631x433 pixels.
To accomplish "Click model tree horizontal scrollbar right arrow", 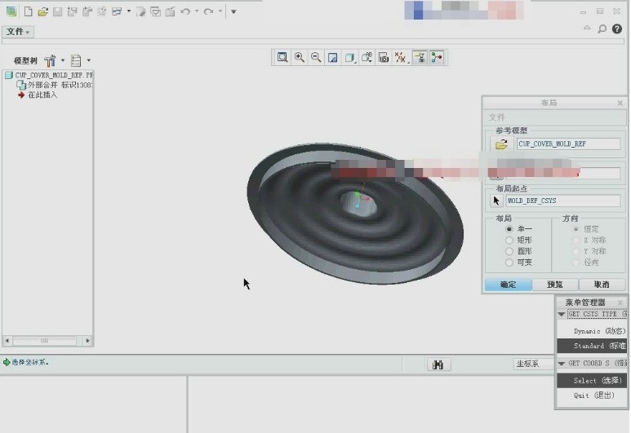I will (x=87, y=341).
